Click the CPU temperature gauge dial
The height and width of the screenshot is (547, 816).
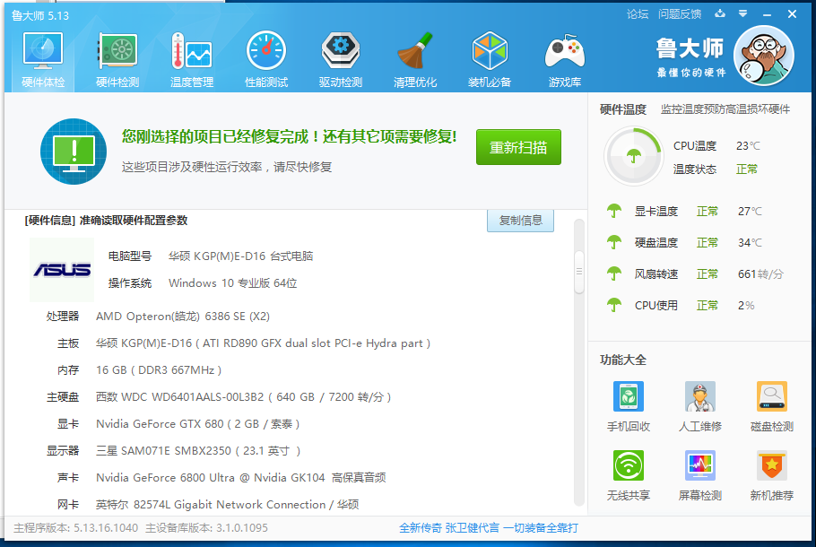[633, 156]
